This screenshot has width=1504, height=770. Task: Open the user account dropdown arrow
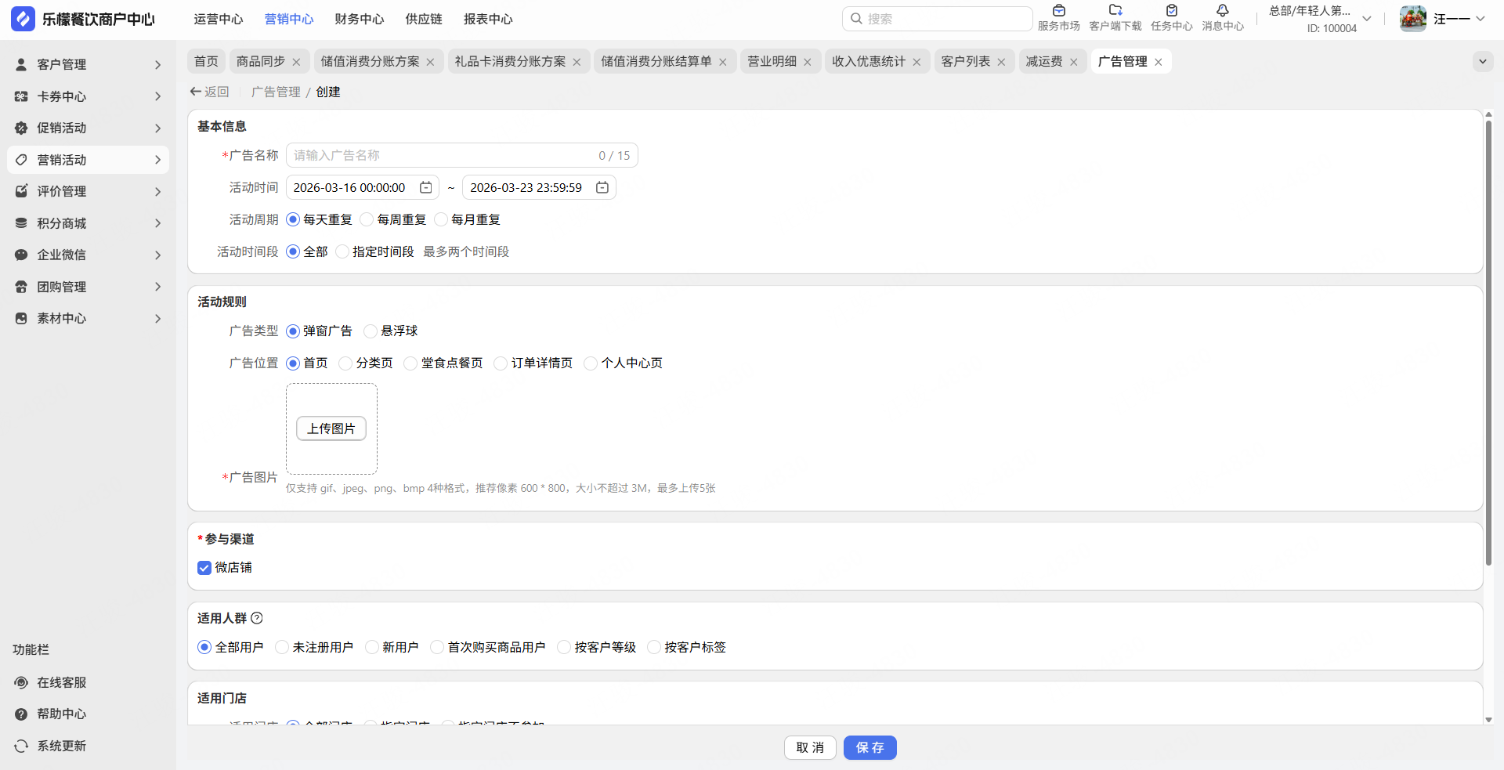(x=1480, y=19)
